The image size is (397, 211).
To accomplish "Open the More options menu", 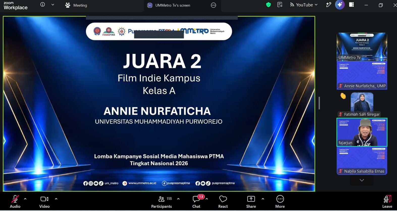I will tap(280, 202).
